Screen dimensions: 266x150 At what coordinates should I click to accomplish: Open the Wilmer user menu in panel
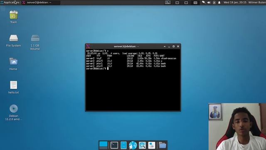257,2
